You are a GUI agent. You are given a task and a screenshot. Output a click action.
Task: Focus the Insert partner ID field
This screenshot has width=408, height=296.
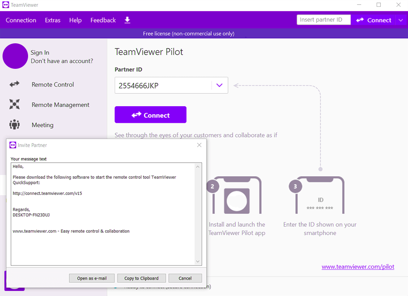(323, 20)
